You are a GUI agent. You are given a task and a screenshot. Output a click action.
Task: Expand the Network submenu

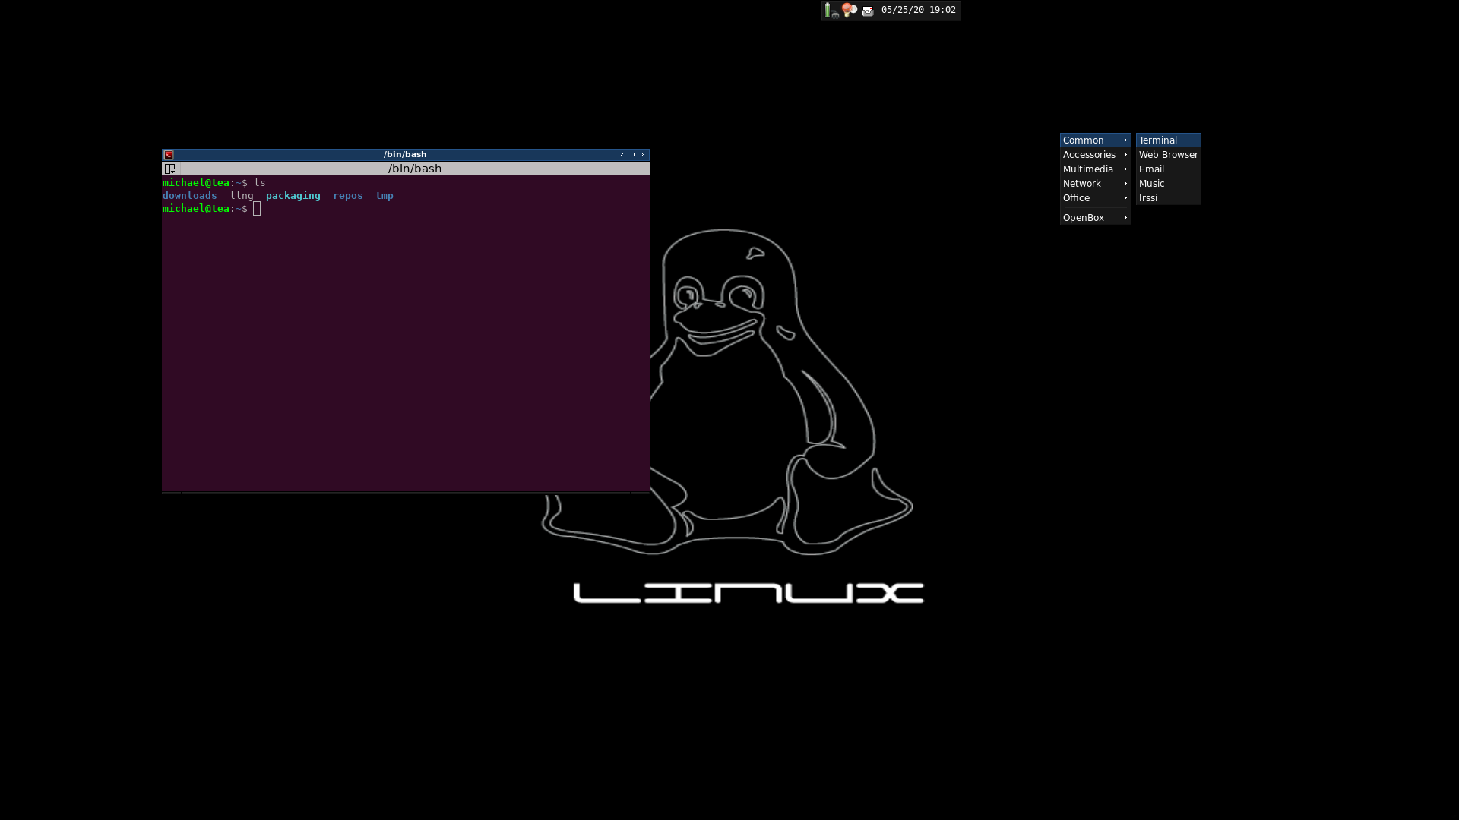click(x=1095, y=184)
